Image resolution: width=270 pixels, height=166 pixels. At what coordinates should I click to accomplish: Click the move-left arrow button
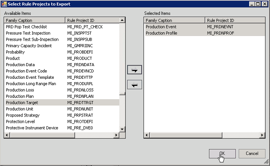point(134,85)
